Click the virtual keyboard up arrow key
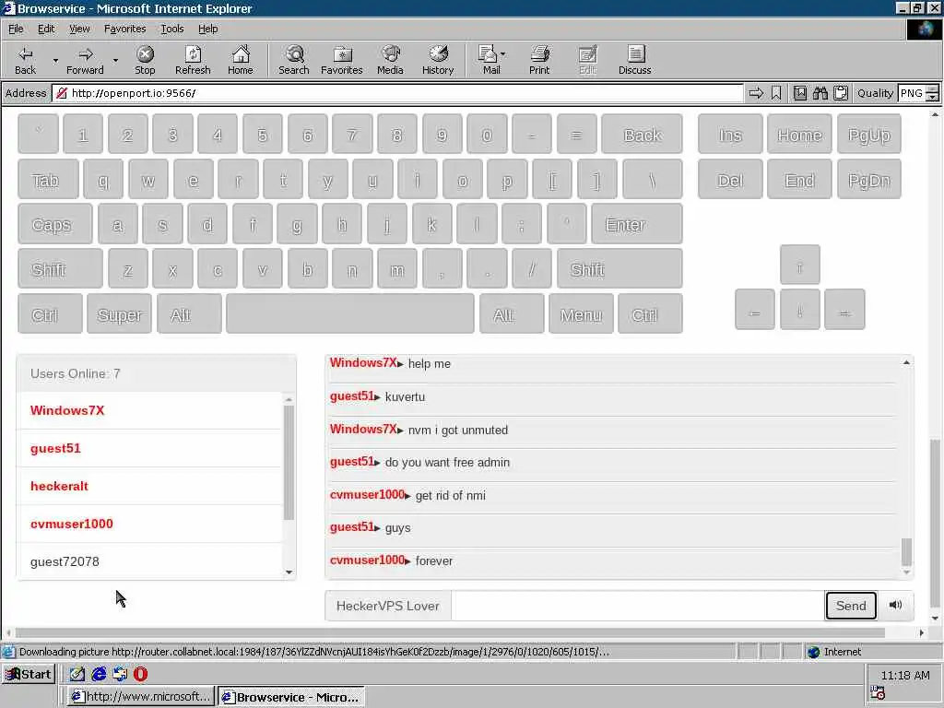Image resolution: width=944 pixels, height=708 pixels. [799, 265]
